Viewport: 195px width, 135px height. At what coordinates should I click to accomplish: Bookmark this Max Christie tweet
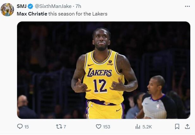tap(177, 126)
